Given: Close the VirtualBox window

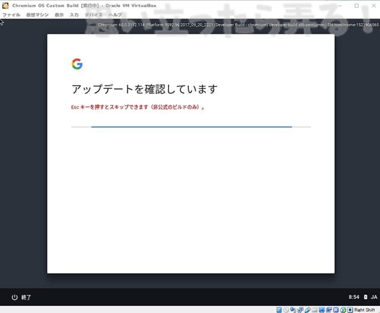Looking at the screenshot, I should point(373,5).
